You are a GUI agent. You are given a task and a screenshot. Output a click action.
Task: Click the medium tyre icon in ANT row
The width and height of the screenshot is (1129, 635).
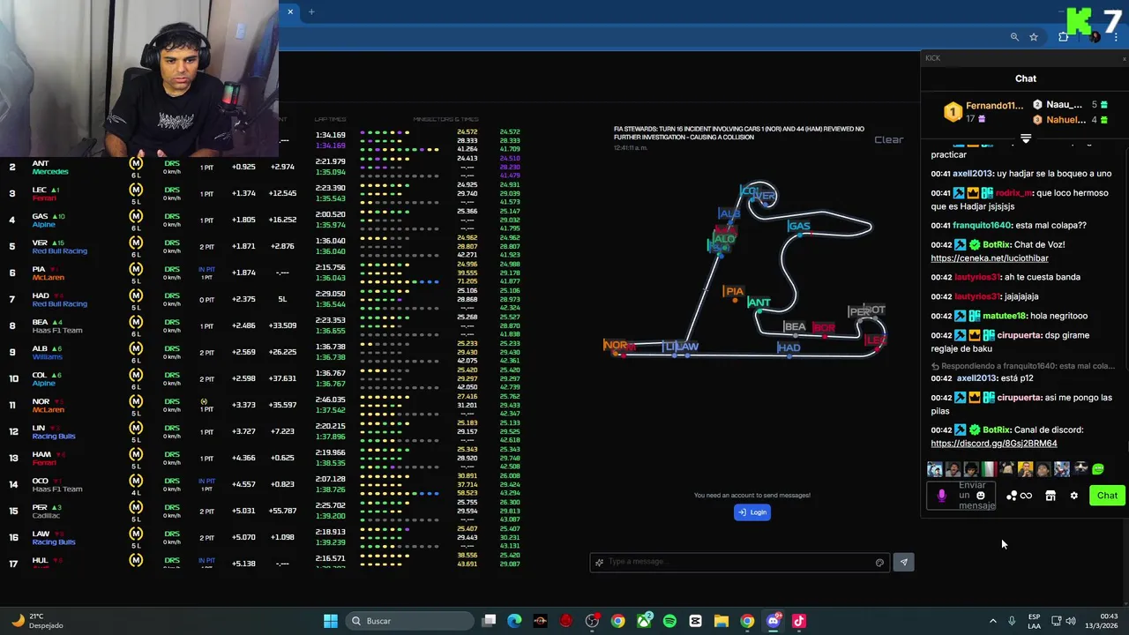(136, 163)
